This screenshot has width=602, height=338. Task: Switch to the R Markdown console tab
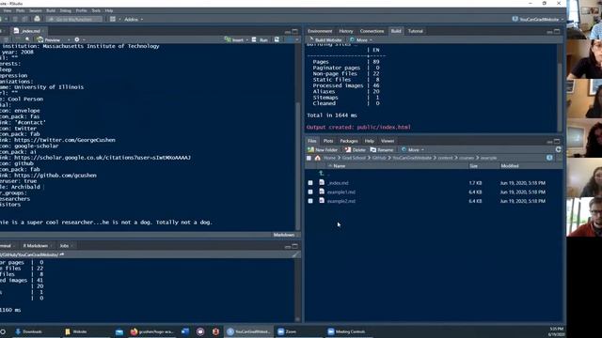tap(36, 246)
